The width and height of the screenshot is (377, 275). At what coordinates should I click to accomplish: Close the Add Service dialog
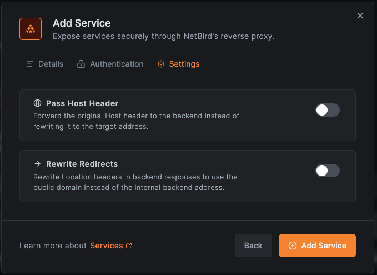pyautogui.click(x=360, y=16)
